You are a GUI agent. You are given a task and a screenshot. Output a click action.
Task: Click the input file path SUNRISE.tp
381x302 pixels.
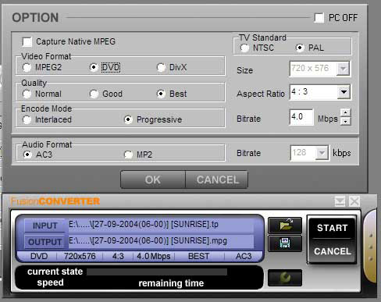click(x=161, y=225)
